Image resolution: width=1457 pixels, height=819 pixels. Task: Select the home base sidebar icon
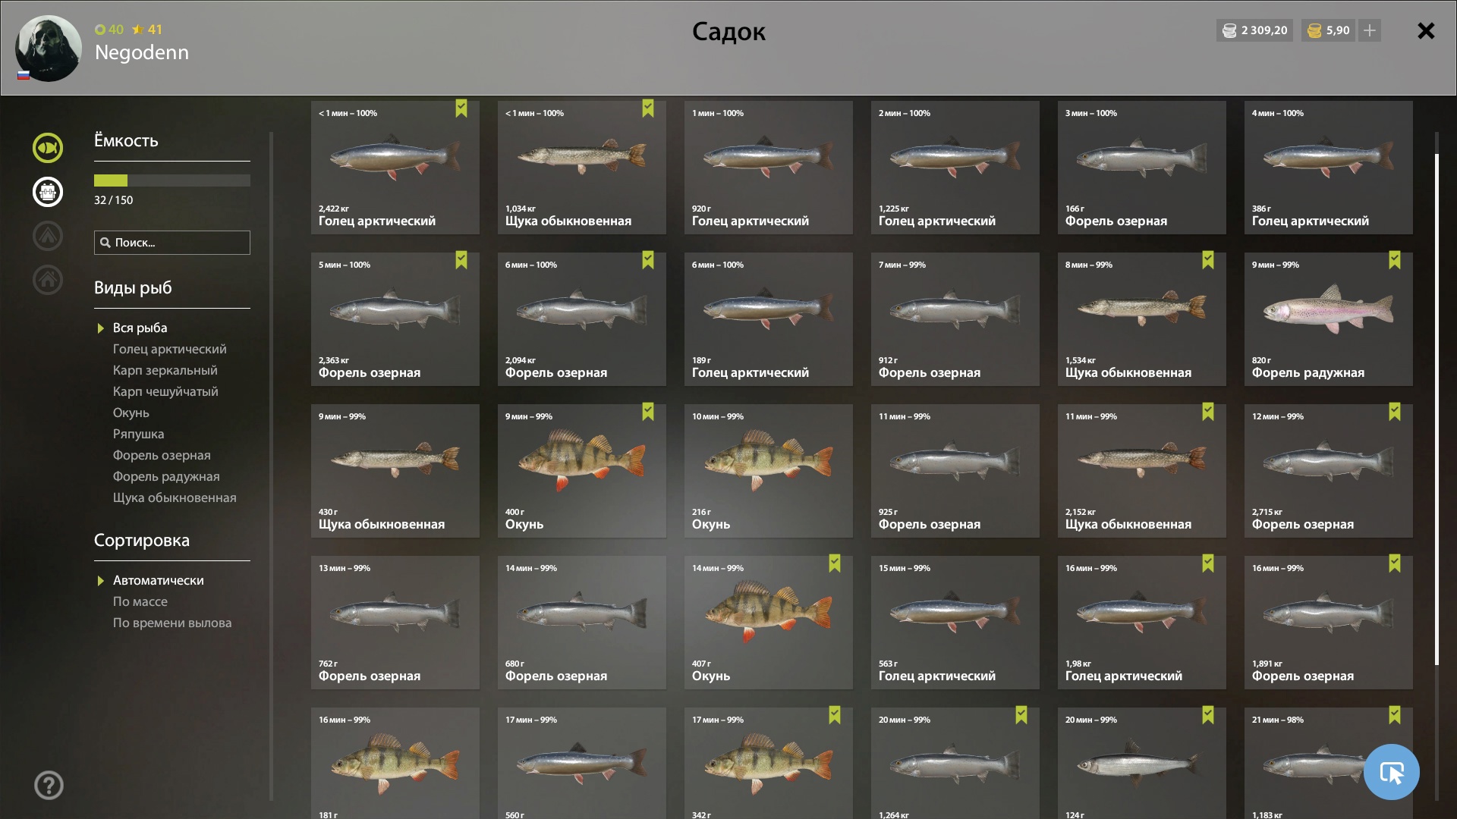click(x=47, y=280)
